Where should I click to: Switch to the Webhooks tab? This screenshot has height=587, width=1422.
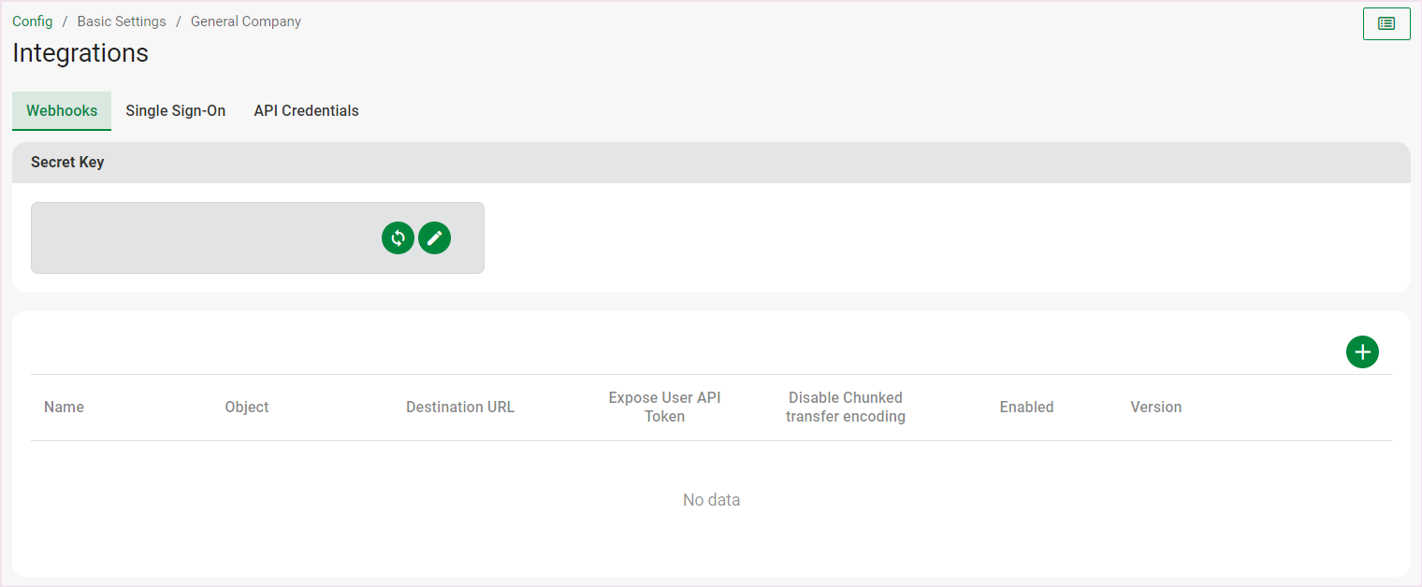(x=62, y=110)
